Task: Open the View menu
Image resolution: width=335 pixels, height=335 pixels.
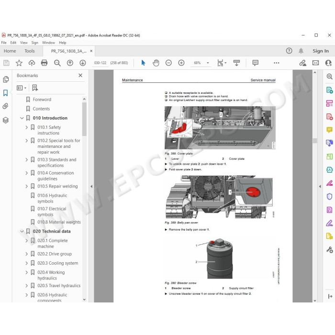Action: tap(24, 43)
